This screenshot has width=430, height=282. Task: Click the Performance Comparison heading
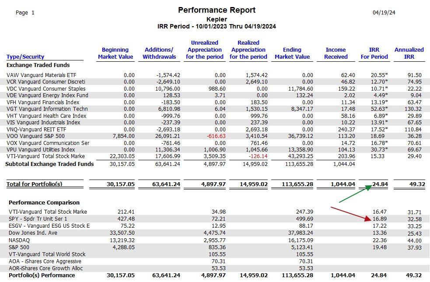click(x=44, y=203)
